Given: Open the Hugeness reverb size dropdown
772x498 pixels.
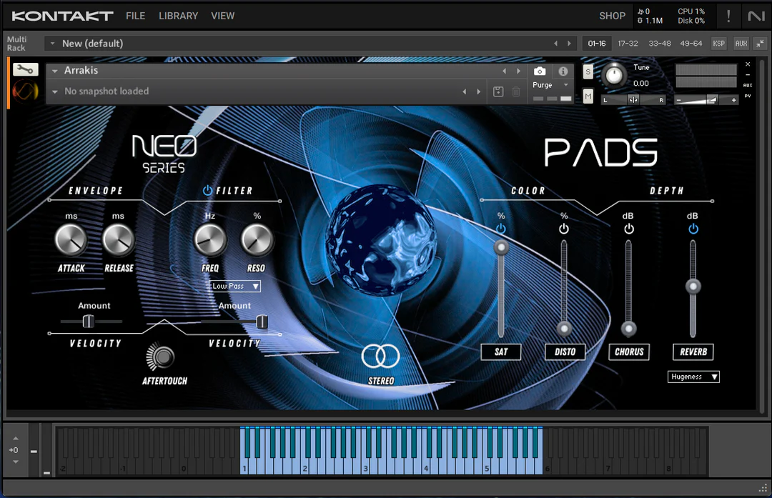Looking at the screenshot, I should pos(693,377).
